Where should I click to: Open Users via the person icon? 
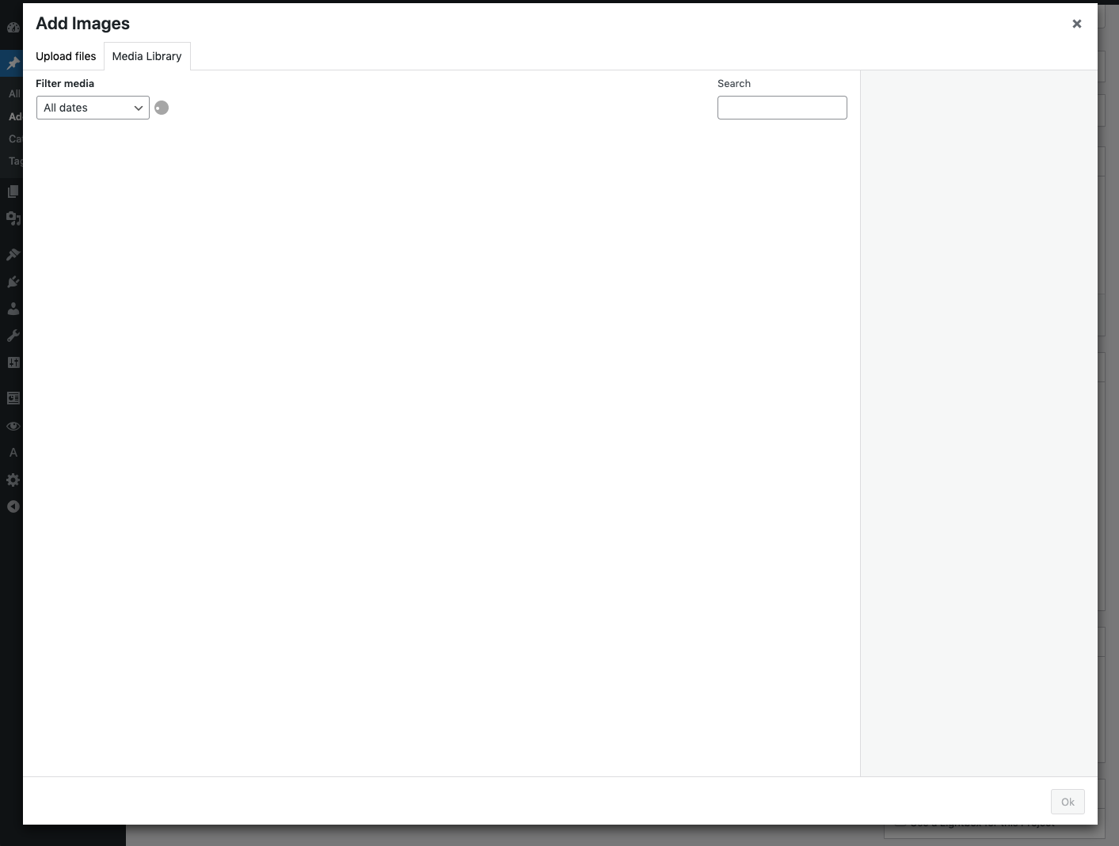[x=13, y=309]
